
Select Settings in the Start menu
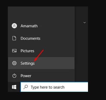point(41,63)
